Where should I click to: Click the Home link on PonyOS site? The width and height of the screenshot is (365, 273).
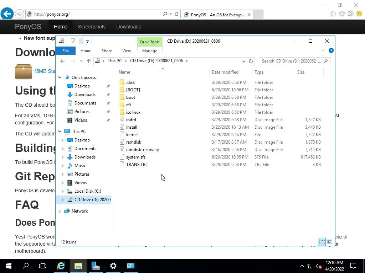click(61, 27)
